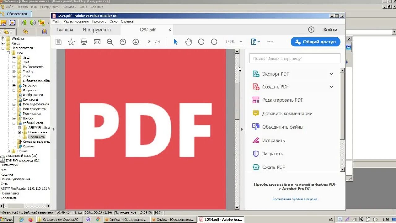
Task: Click the Экспорт PDF tool
Action: (275, 74)
